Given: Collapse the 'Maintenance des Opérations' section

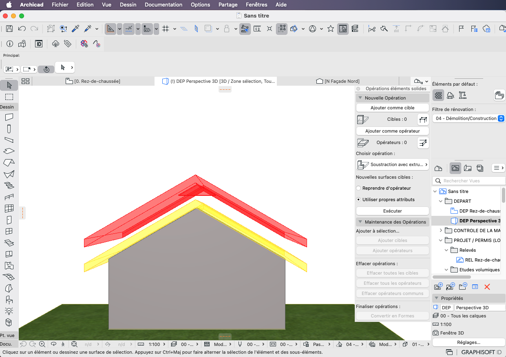Looking at the screenshot, I should point(360,222).
